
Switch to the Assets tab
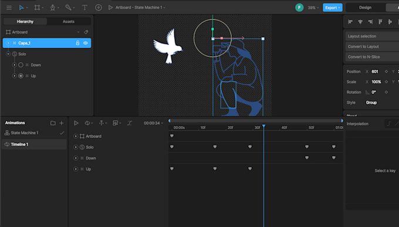(x=69, y=22)
